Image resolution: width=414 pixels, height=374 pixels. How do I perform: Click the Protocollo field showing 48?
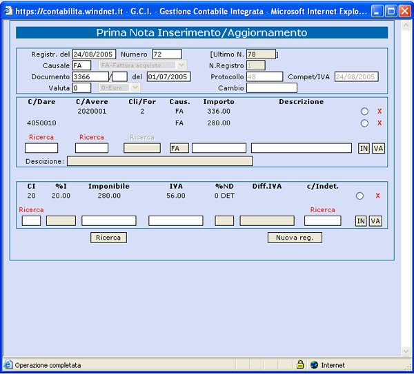click(x=264, y=76)
